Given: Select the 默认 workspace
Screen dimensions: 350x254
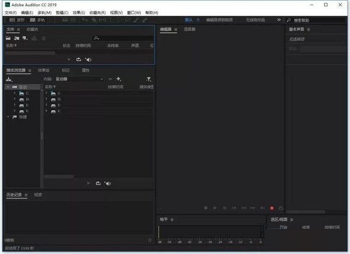Looking at the screenshot, I should tap(189, 20).
